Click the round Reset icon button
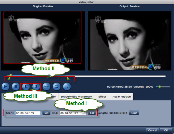The height and width of the screenshot is (134, 174). [47, 86]
